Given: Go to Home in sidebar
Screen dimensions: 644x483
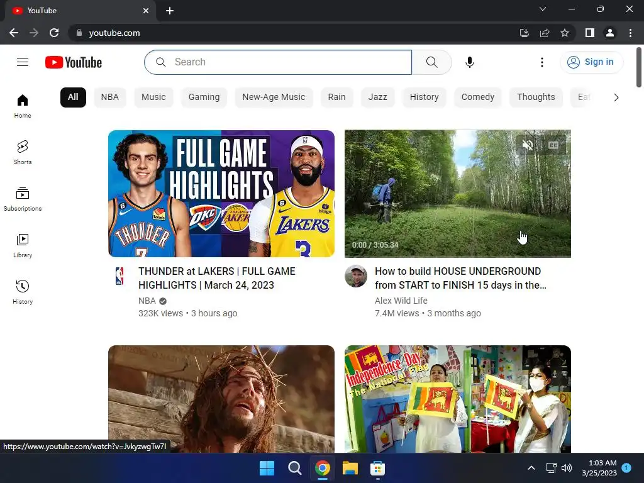Looking at the screenshot, I should [x=23, y=106].
